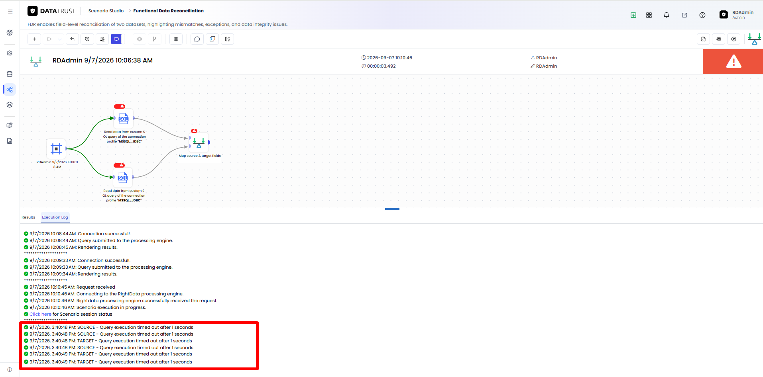Open the info icon at sidebar bottom
This screenshot has width=763, height=377.
pyautogui.click(x=10, y=370)
